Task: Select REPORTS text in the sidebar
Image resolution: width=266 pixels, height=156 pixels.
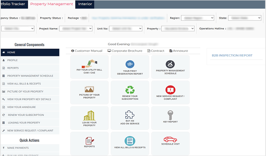Action: coord(13,68)
